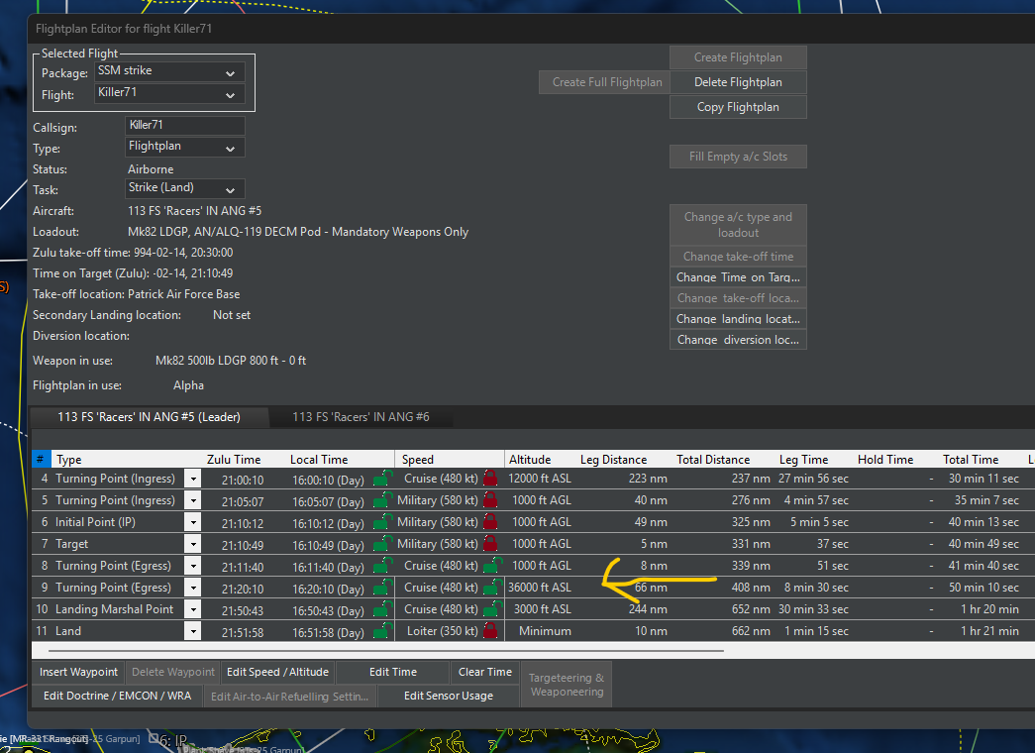Screen dimensions: 1035x753
Task: Click Delete Flightplan button
Action: [x=738, y=82]
